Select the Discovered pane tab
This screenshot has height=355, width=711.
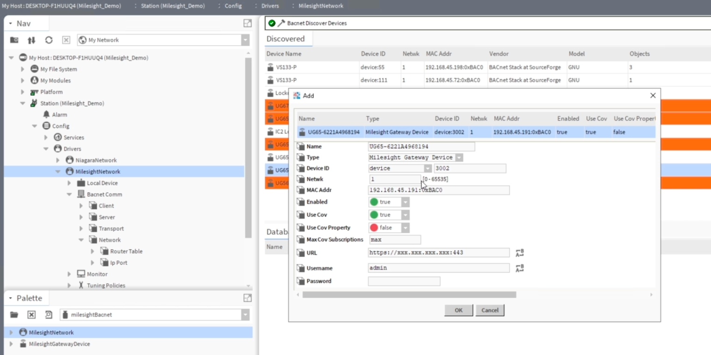(x=285, y=39)
